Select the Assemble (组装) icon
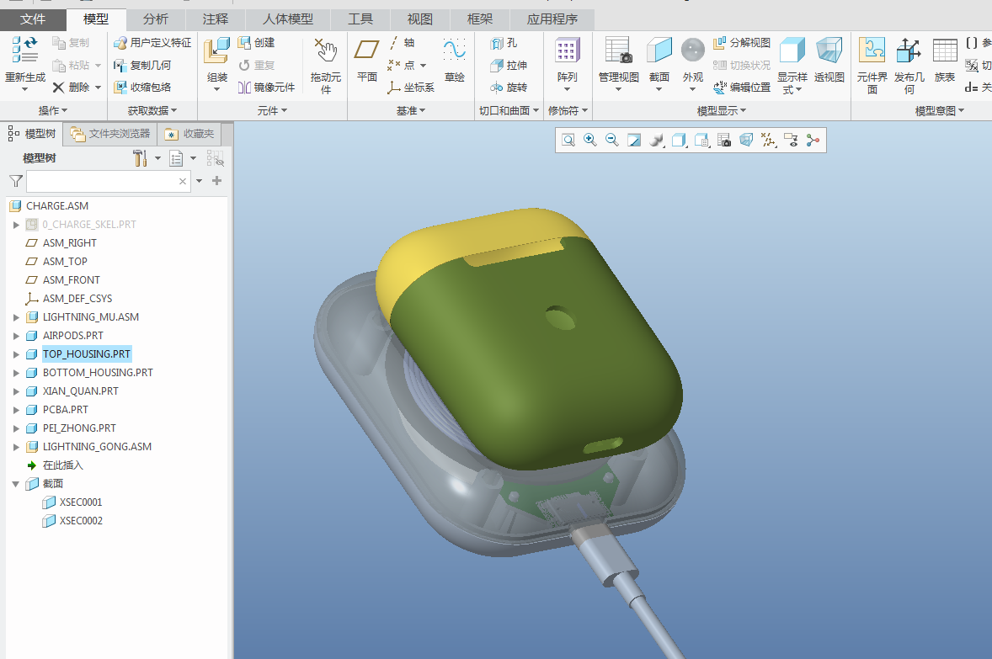The width and height of the screenshot is (992, 659). (x=216, y=50)
